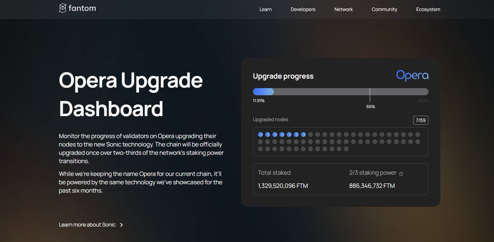Click the 66% label under the progress bar

[370, 107]
